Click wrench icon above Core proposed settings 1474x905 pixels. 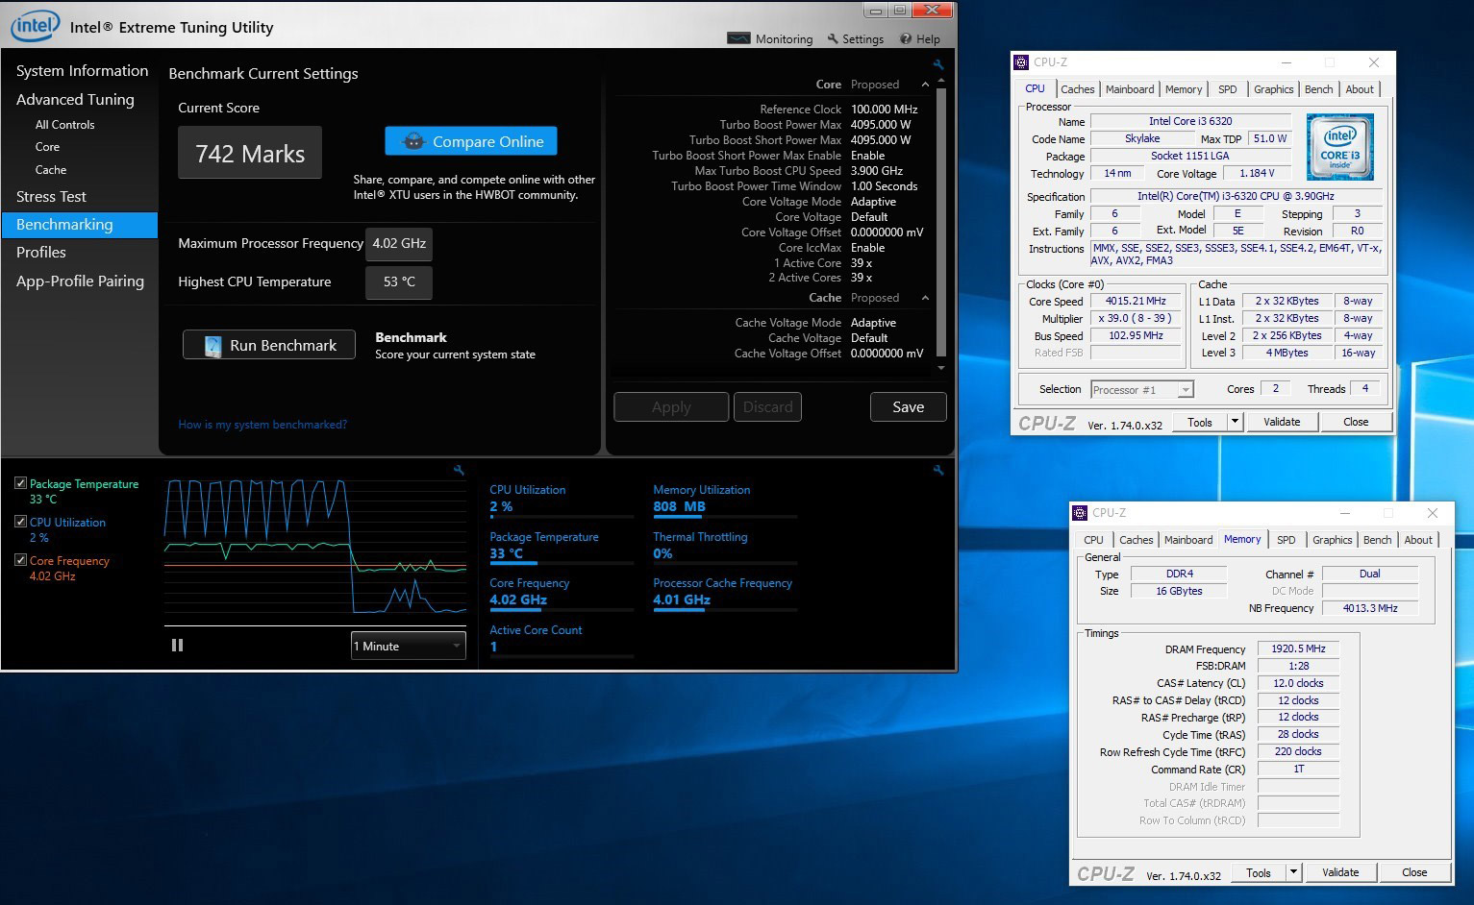pos(938,65)
